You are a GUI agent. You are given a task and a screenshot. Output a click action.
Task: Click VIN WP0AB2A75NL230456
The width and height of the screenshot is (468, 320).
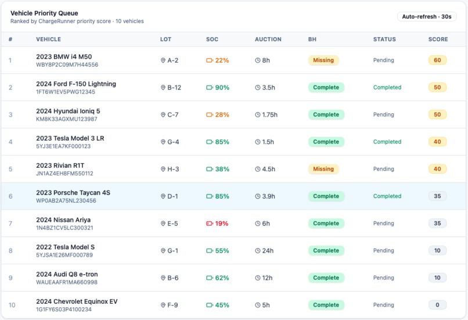[66, 200]
